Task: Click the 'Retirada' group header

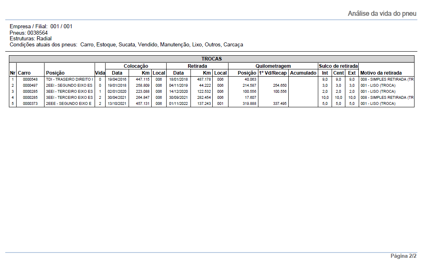Action: (x=197, y=66)
